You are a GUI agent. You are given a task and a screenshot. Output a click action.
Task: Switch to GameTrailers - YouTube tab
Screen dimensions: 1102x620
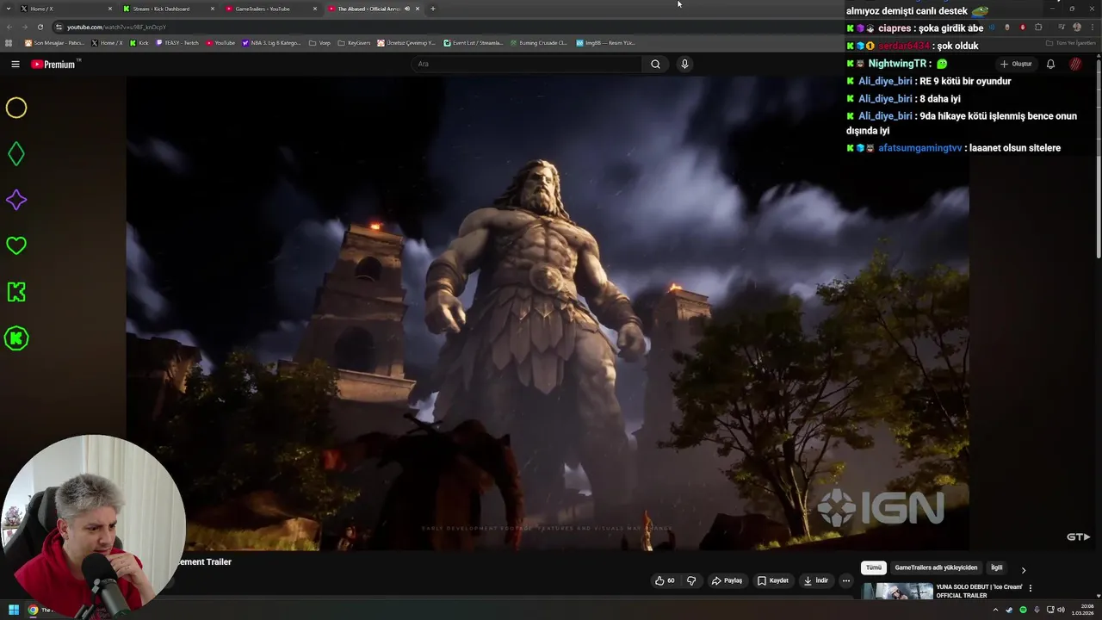[270, 9]
